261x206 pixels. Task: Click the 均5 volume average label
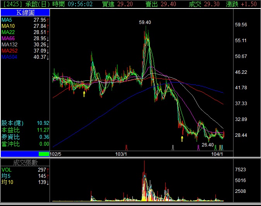pyautogui.click(x=6, y=176)
